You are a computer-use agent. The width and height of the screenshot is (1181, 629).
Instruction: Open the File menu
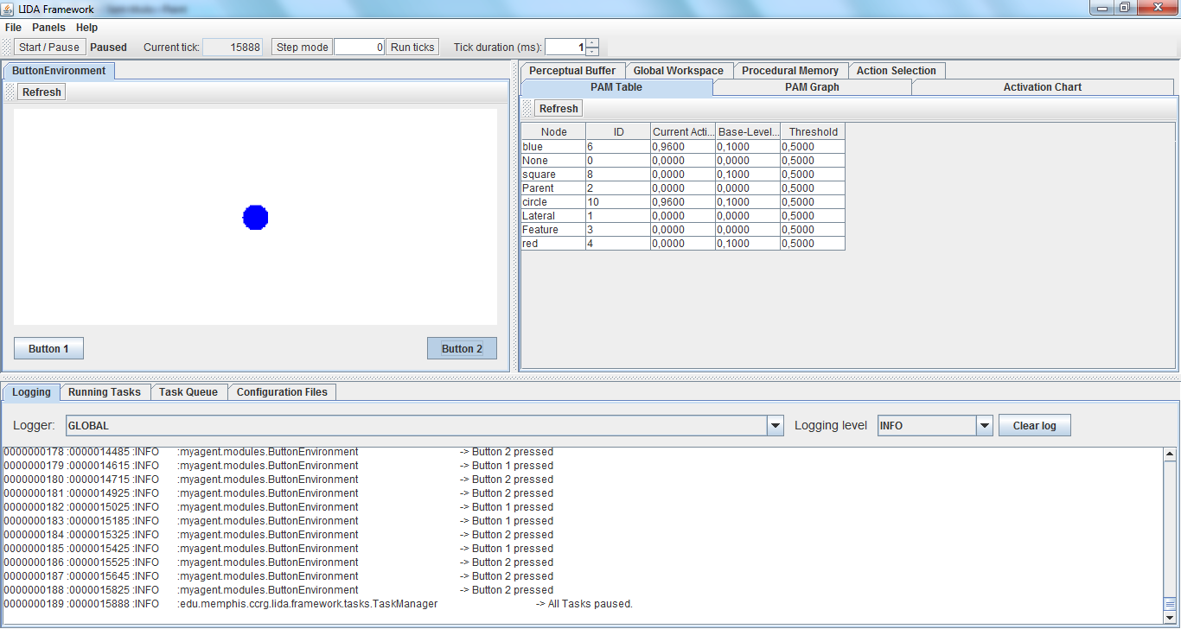[x=13, y=28]
